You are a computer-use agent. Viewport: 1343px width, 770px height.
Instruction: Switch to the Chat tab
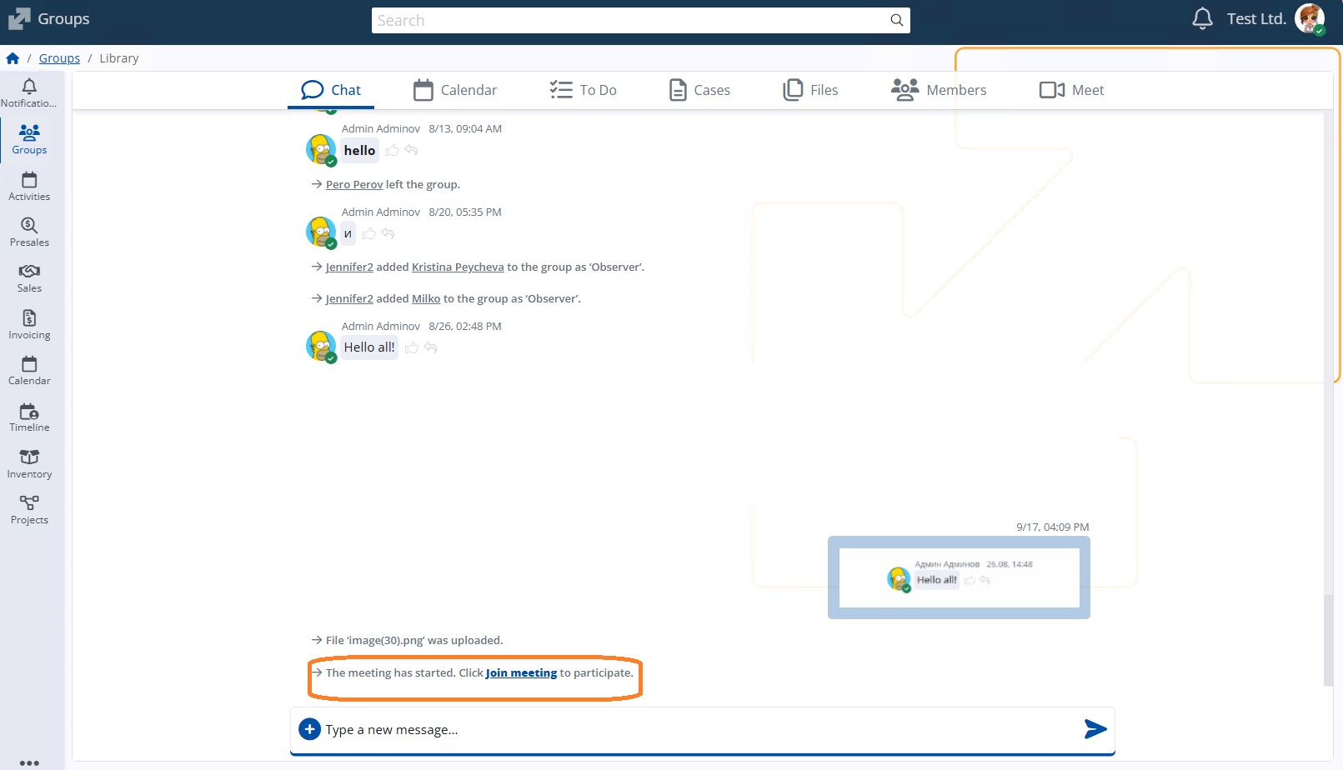(x=331, y=90)
